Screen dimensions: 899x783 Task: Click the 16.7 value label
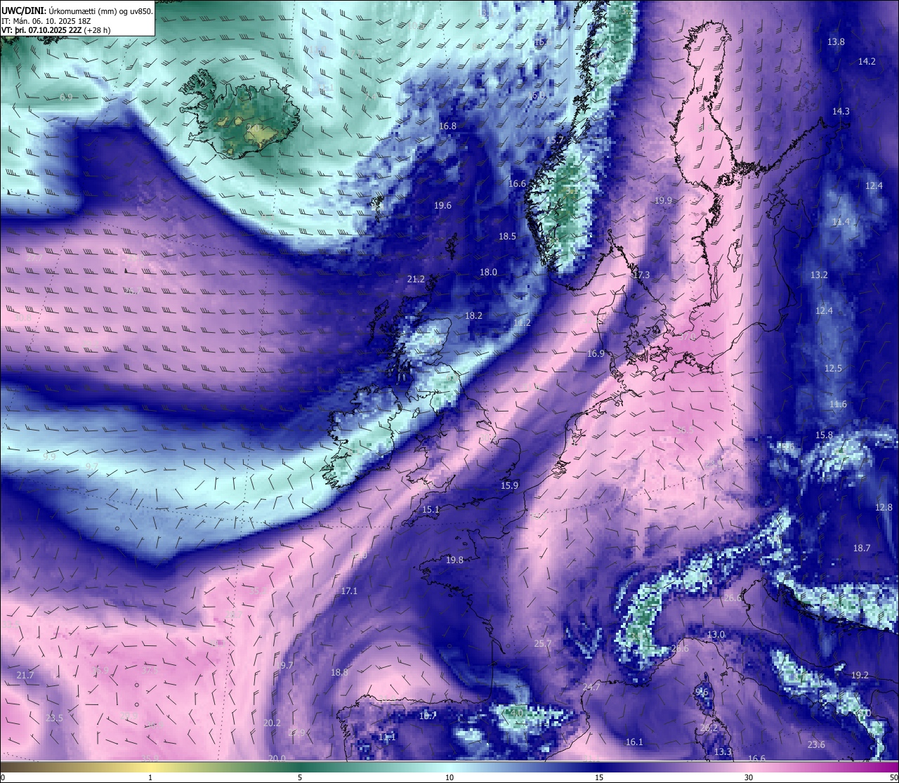click(x=428, y=716)
